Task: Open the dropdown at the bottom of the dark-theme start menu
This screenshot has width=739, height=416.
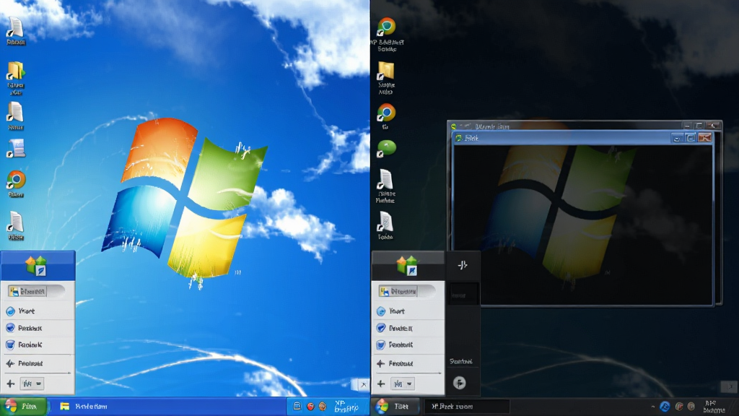Action: click(403, 383)
